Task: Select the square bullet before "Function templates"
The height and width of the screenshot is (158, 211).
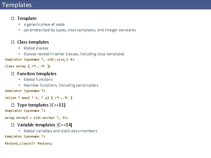Action: pyautogui.click(x=13, y=74)
